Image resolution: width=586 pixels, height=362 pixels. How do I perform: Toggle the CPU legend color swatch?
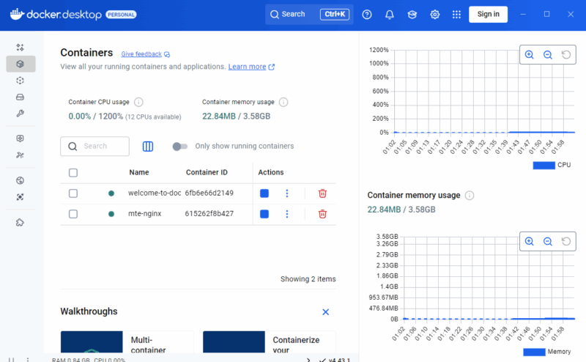tap(544, 166)
